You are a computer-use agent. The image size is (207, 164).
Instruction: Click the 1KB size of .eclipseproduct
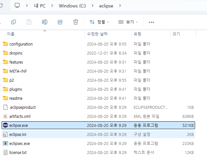click(x=191, y=108)
